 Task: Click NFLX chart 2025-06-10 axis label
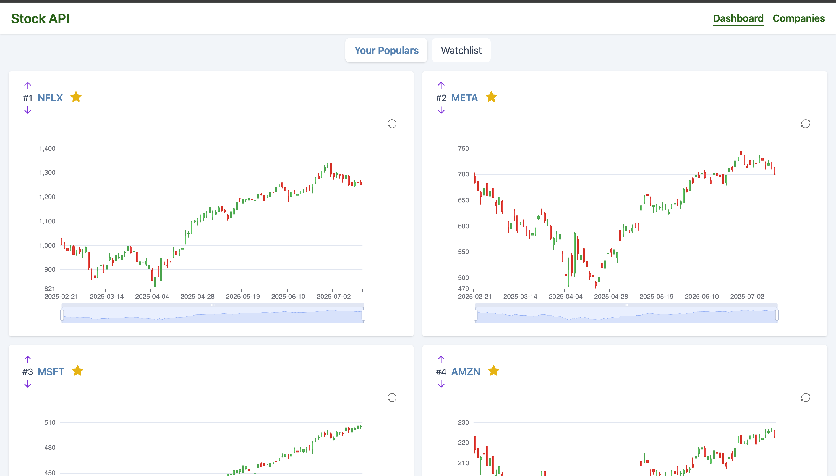point(288,297)
